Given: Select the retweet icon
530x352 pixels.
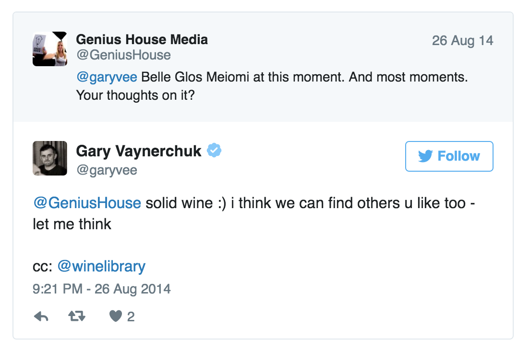Looking at the screenshot, I should pyautogui.click(x=78, y=316).
